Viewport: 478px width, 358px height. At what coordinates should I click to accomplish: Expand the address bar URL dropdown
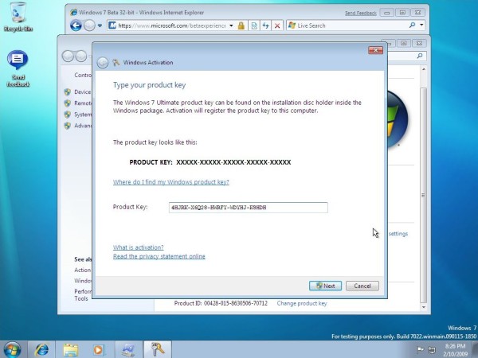tap(231, 25)
